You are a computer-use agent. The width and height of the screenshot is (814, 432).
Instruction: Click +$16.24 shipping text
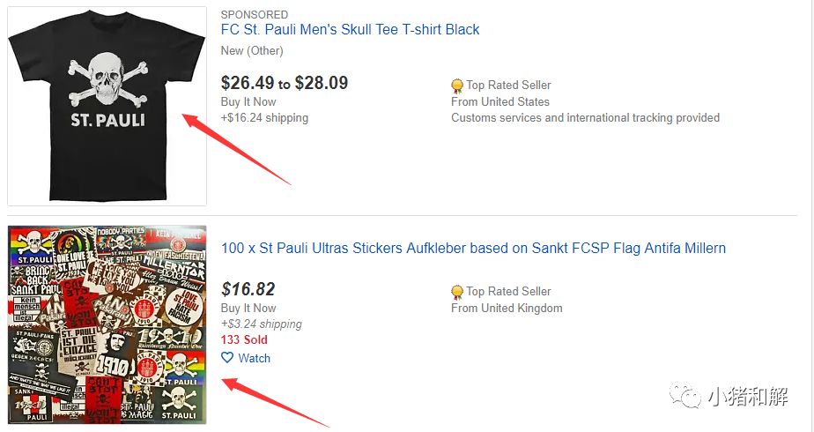tap(264, 117)
